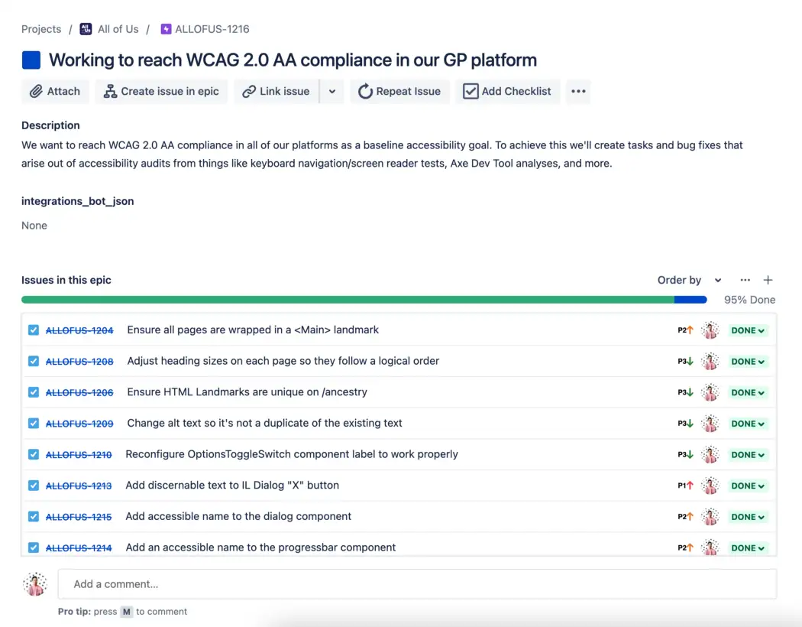Open issue link ALLOFUS-1215
The height and width of the screenshot is (627, 802).
(x=78, y=517)
